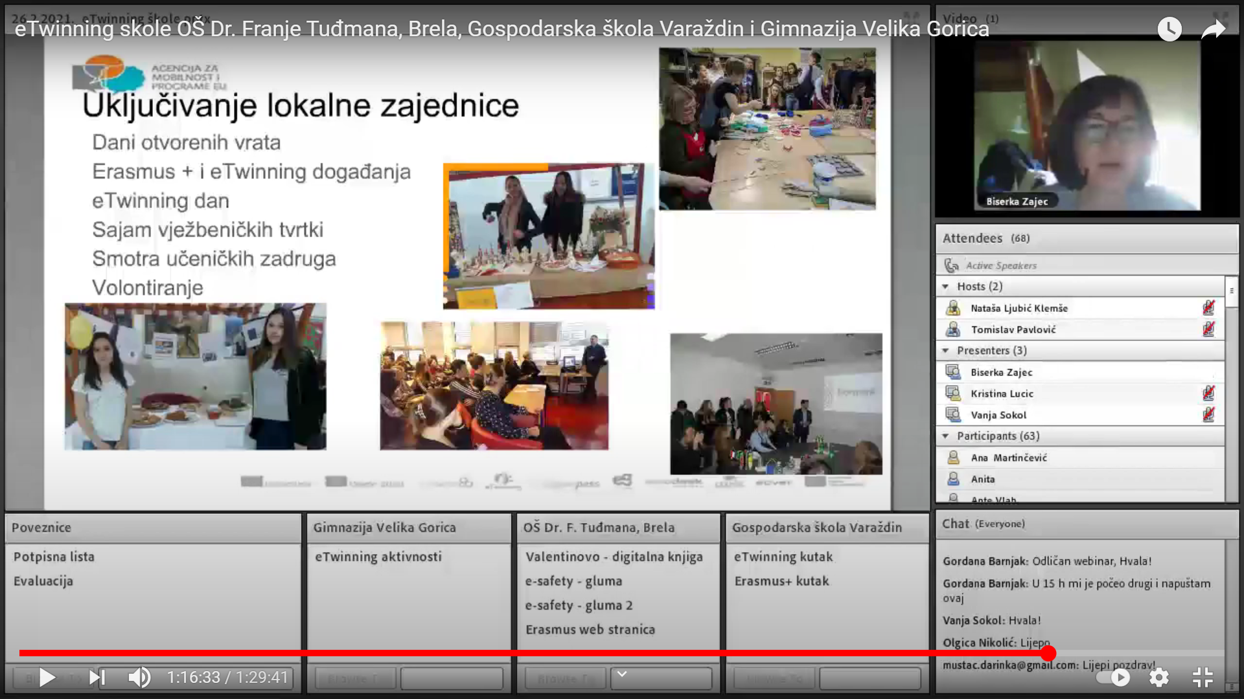1244x699 pixels.
Task: Click the Poveznice pod header
Action: pyautogui.click(x=153, y=527)
